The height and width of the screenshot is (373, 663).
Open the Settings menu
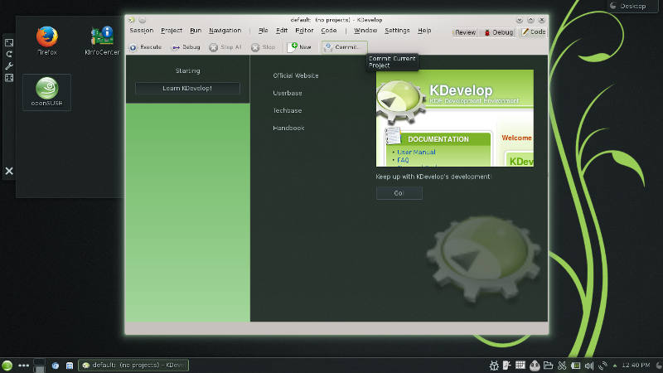pos(397,31)
